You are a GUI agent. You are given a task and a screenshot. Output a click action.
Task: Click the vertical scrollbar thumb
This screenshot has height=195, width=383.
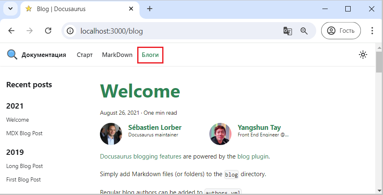(379, 62)
